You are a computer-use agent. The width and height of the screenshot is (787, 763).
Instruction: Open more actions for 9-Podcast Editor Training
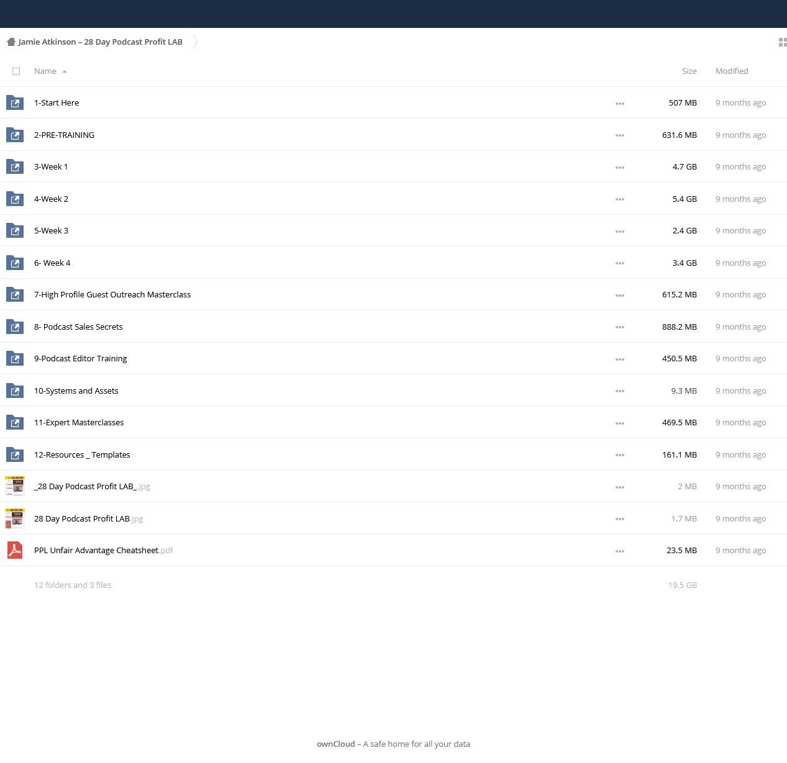(x=620, y=359)
